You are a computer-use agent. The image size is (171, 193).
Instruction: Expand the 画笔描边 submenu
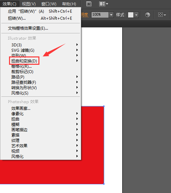pos(41,130)
